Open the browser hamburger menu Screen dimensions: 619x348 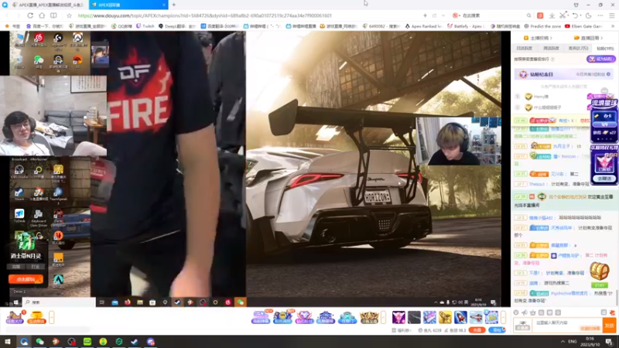[x=611, y=15]
